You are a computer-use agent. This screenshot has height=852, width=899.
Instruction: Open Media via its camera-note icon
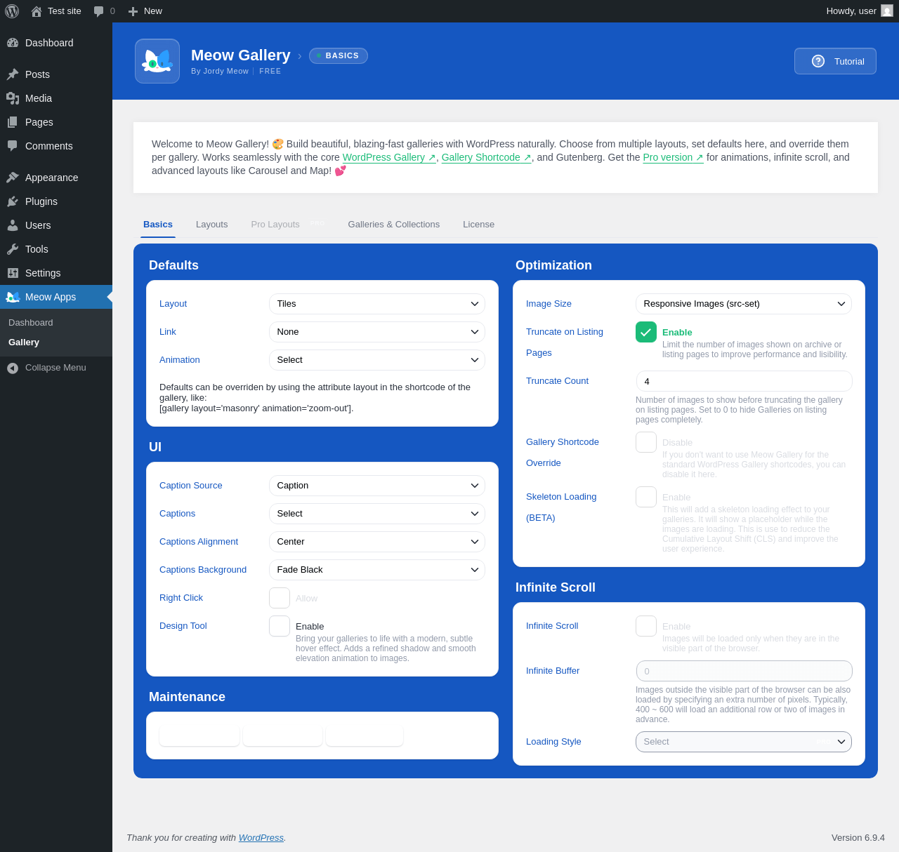point(13,98)
